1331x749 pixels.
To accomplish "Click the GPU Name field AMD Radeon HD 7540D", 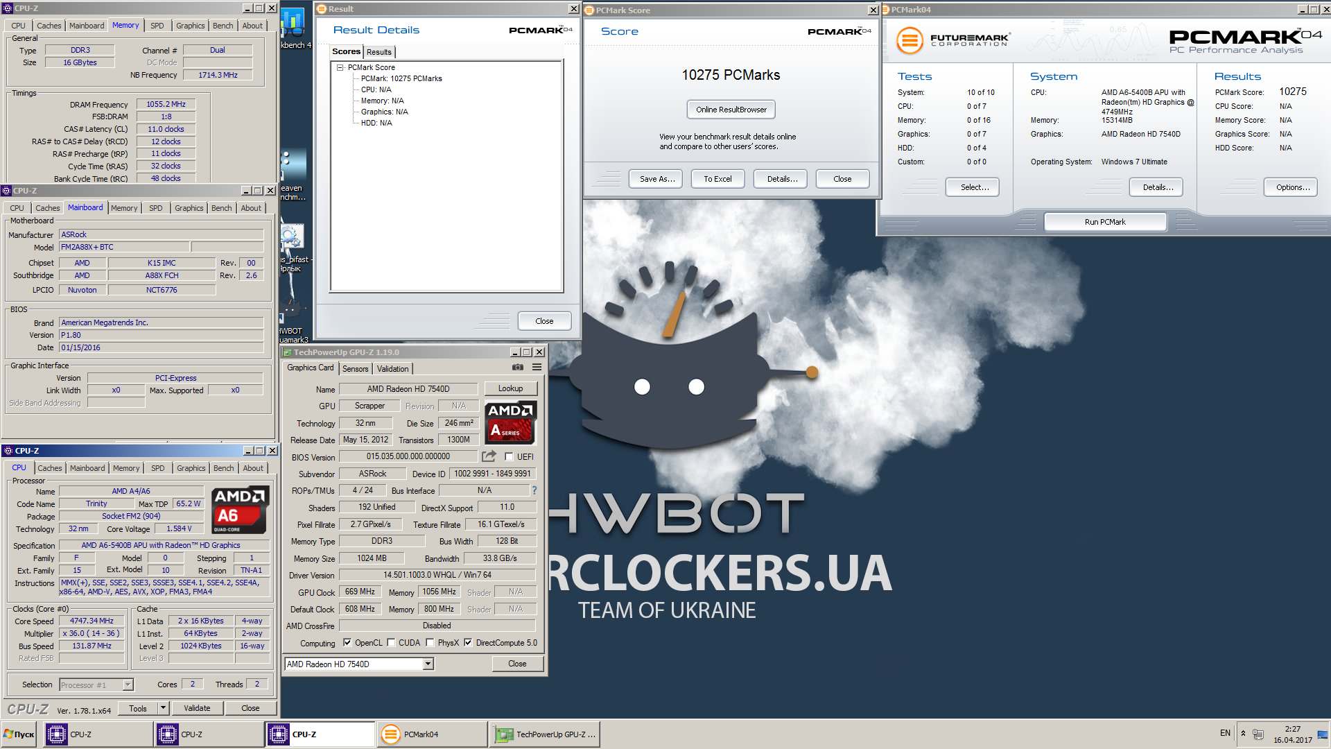I will pyautogui.click(x=408, y=389).
